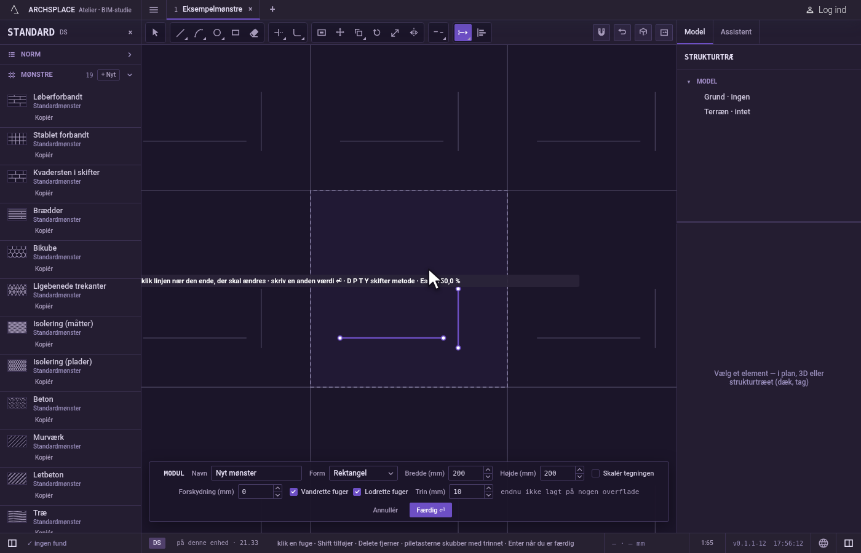Select the arc drawing tool

[x=199, y=33]
